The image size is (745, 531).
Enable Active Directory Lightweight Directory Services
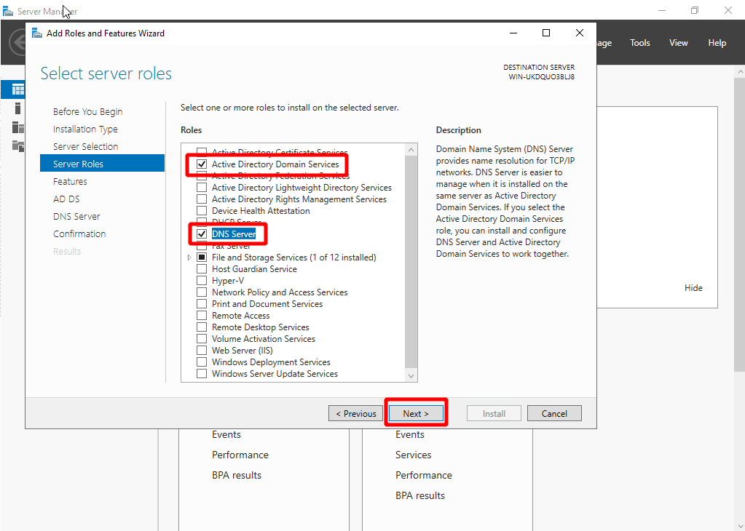202,188
